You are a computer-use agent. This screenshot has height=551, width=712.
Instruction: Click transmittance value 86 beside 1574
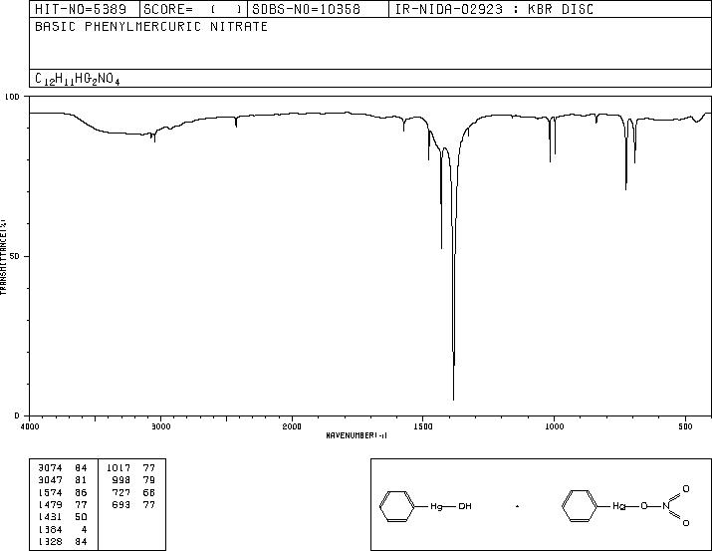coord(81,493)
